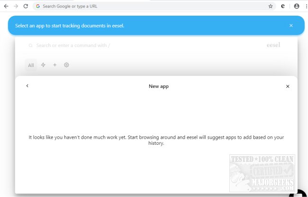The width and height of the screenshot is (308, 197).
Task: Click the magnifier icon in eesel search
Action: [x=30, y=46]
